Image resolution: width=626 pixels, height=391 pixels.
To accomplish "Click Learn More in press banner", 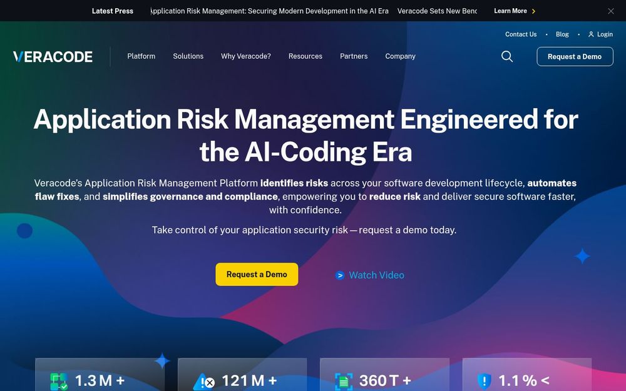I will click(x=510, y=11).
